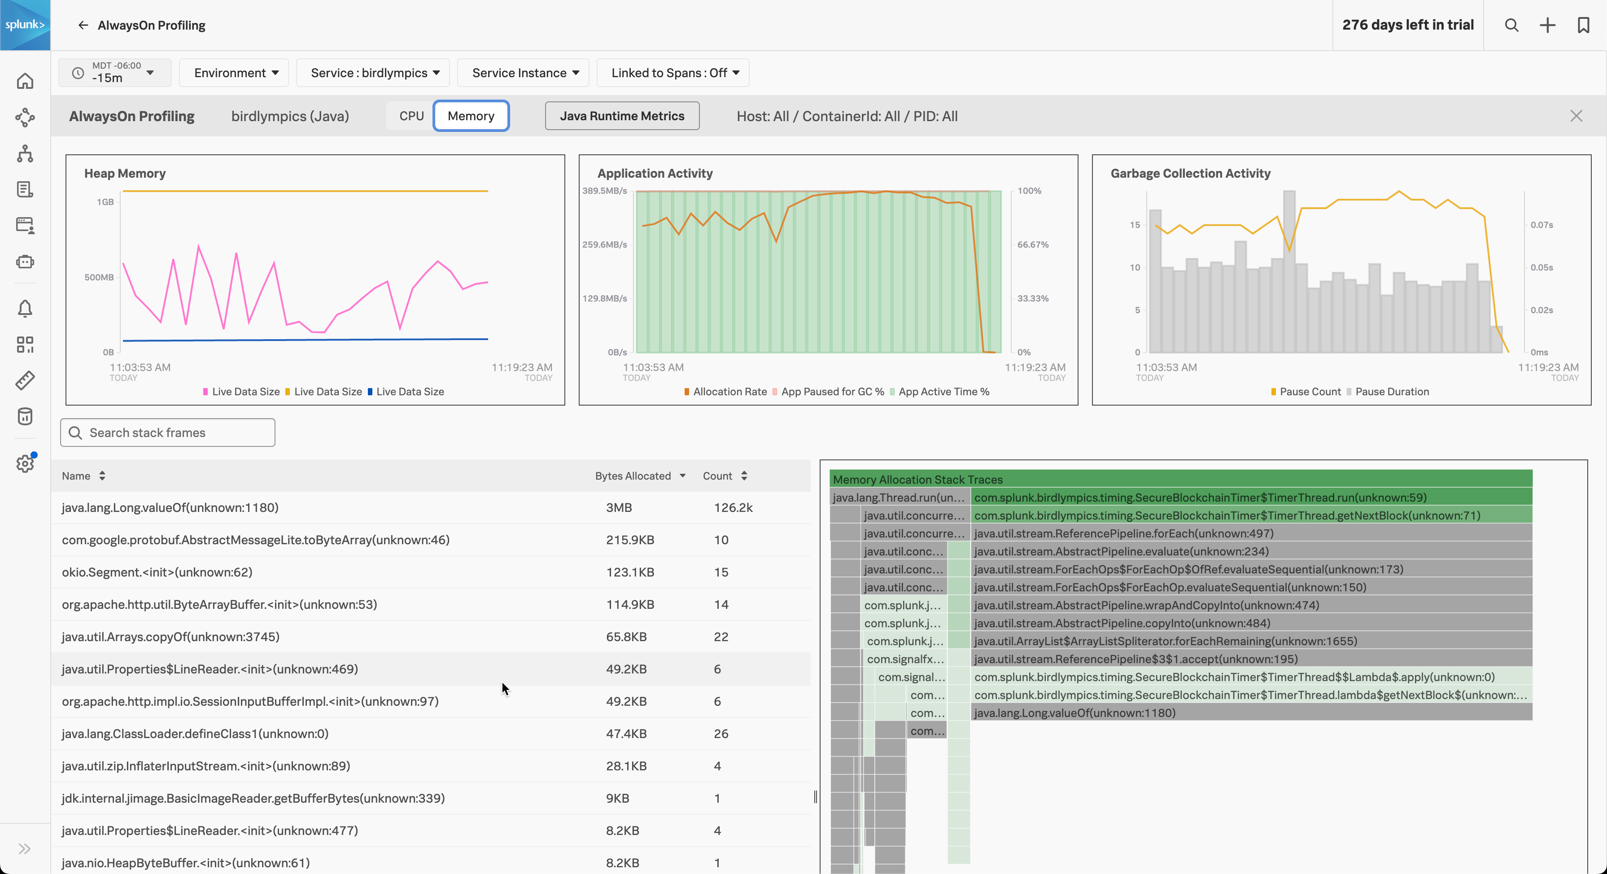This screenshot has width=1607, height=874.
Task: Open the search magnifier in top bar
Action: click(x=1511, y=25)
